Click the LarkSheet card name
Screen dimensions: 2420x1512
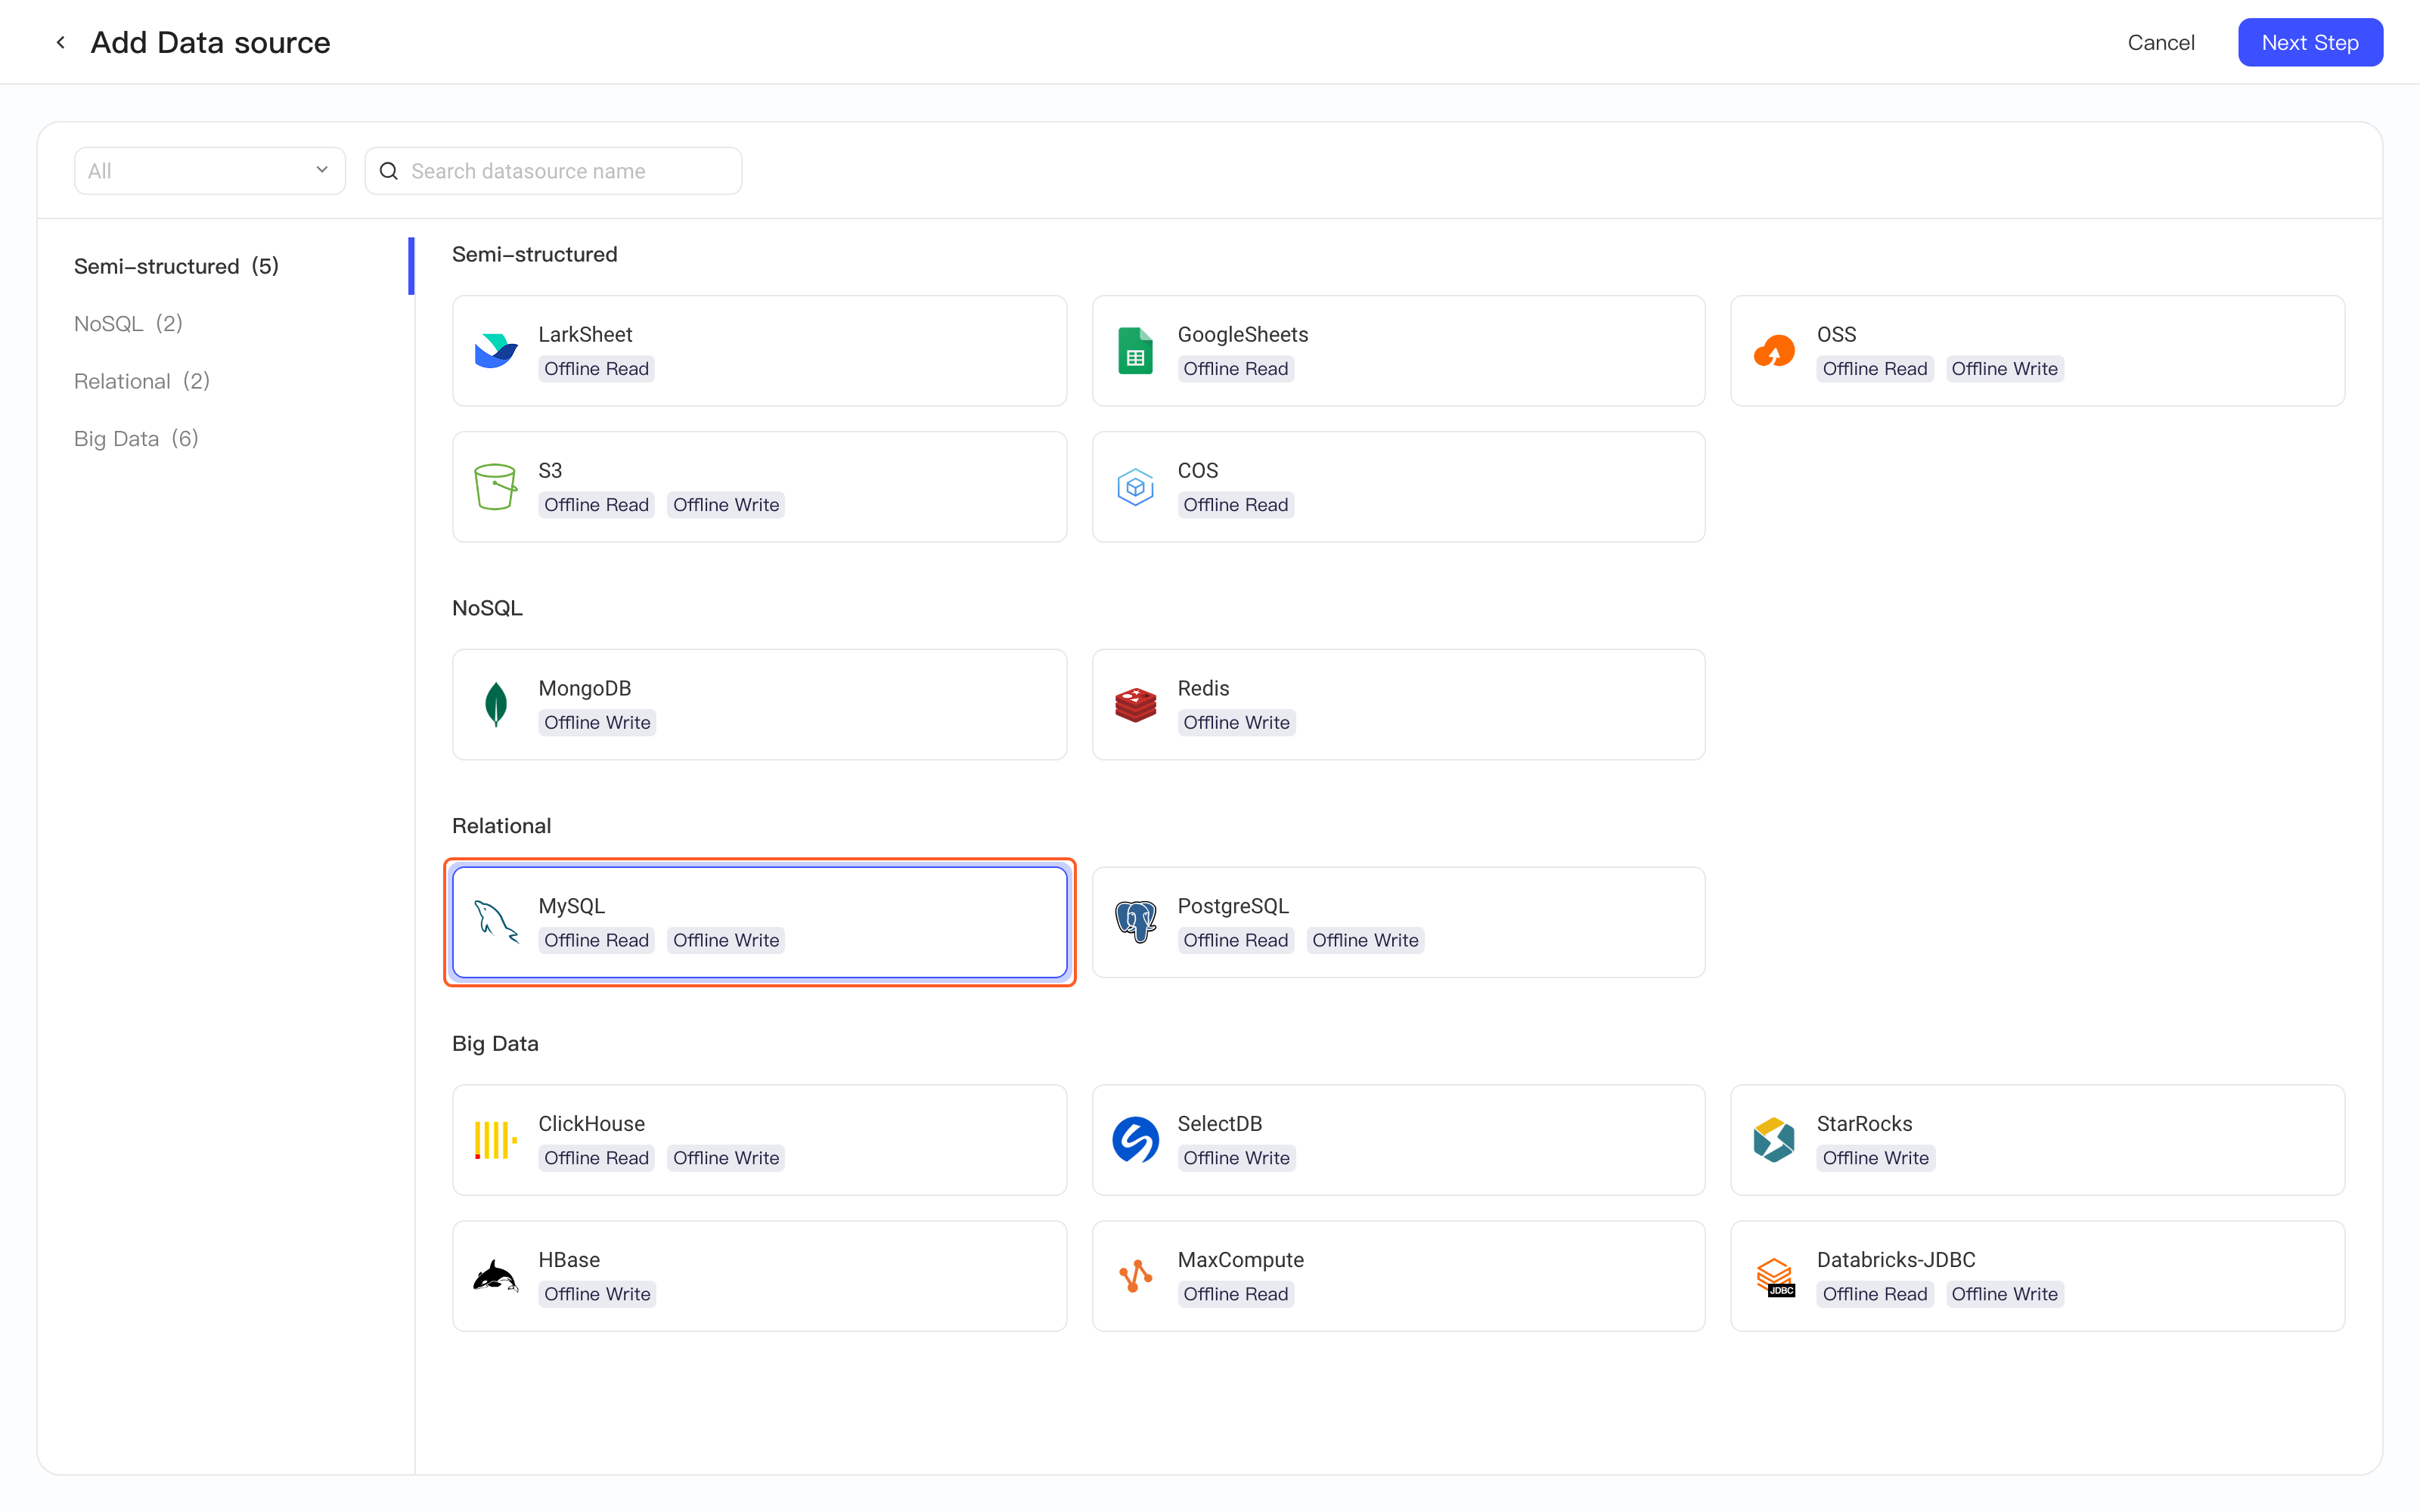[x=585, y=334]
